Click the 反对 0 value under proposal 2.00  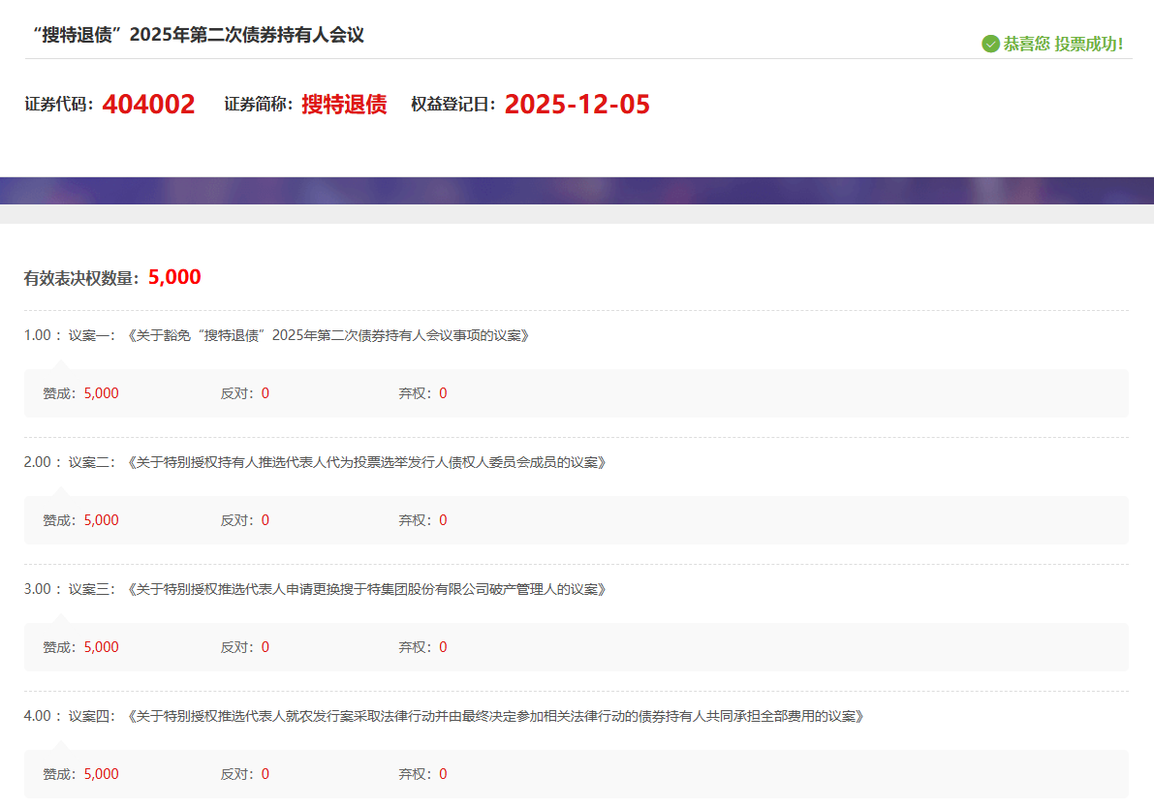click(x=265, y=520)
